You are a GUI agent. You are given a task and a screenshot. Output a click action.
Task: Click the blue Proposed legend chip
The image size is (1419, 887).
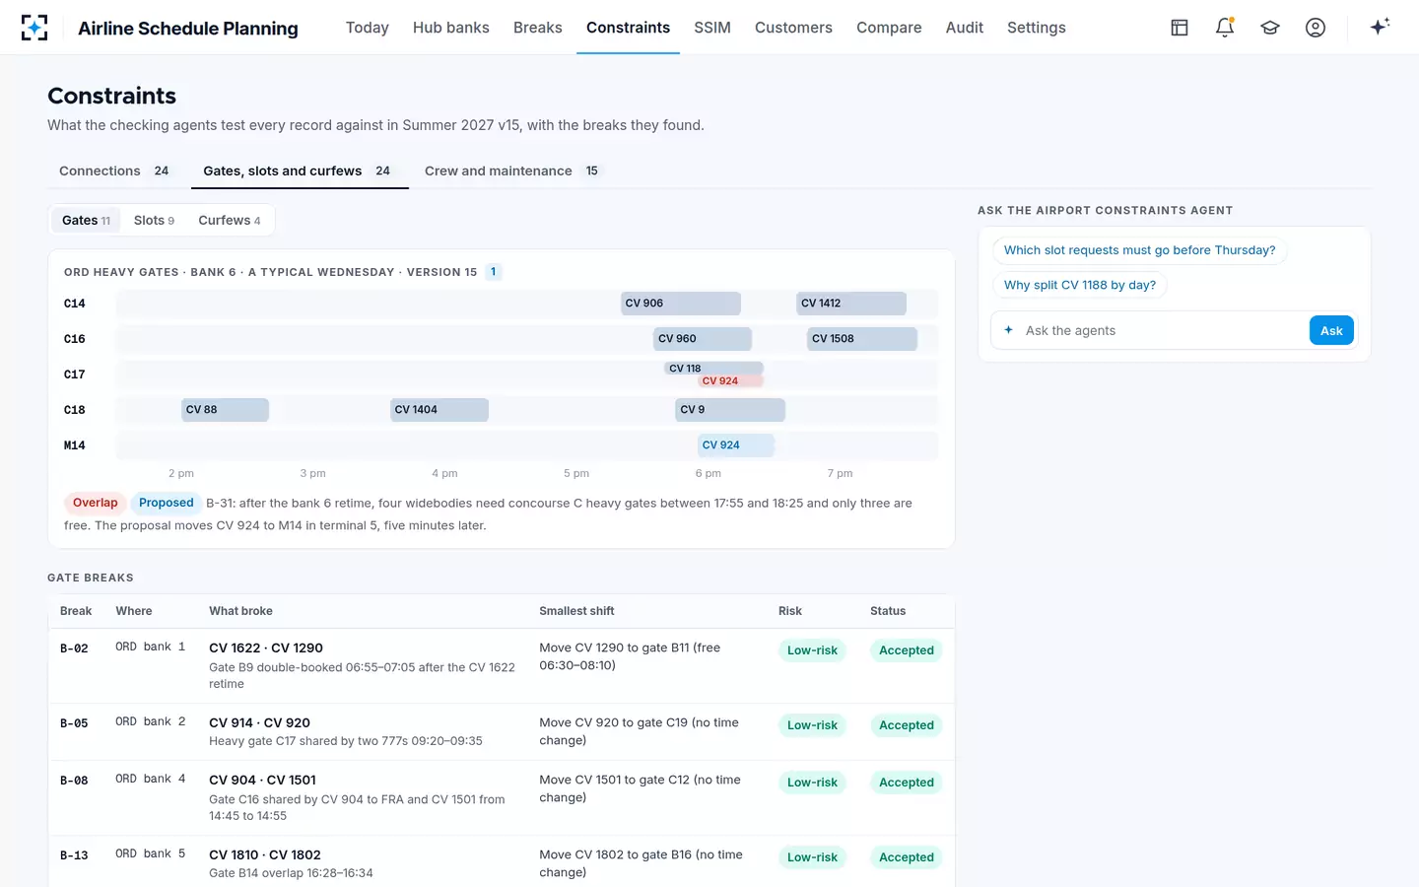(167, 503)
